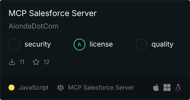This screenshot has width=190, height=100.
Task: Click the download count 11
Action: [22, 62]
